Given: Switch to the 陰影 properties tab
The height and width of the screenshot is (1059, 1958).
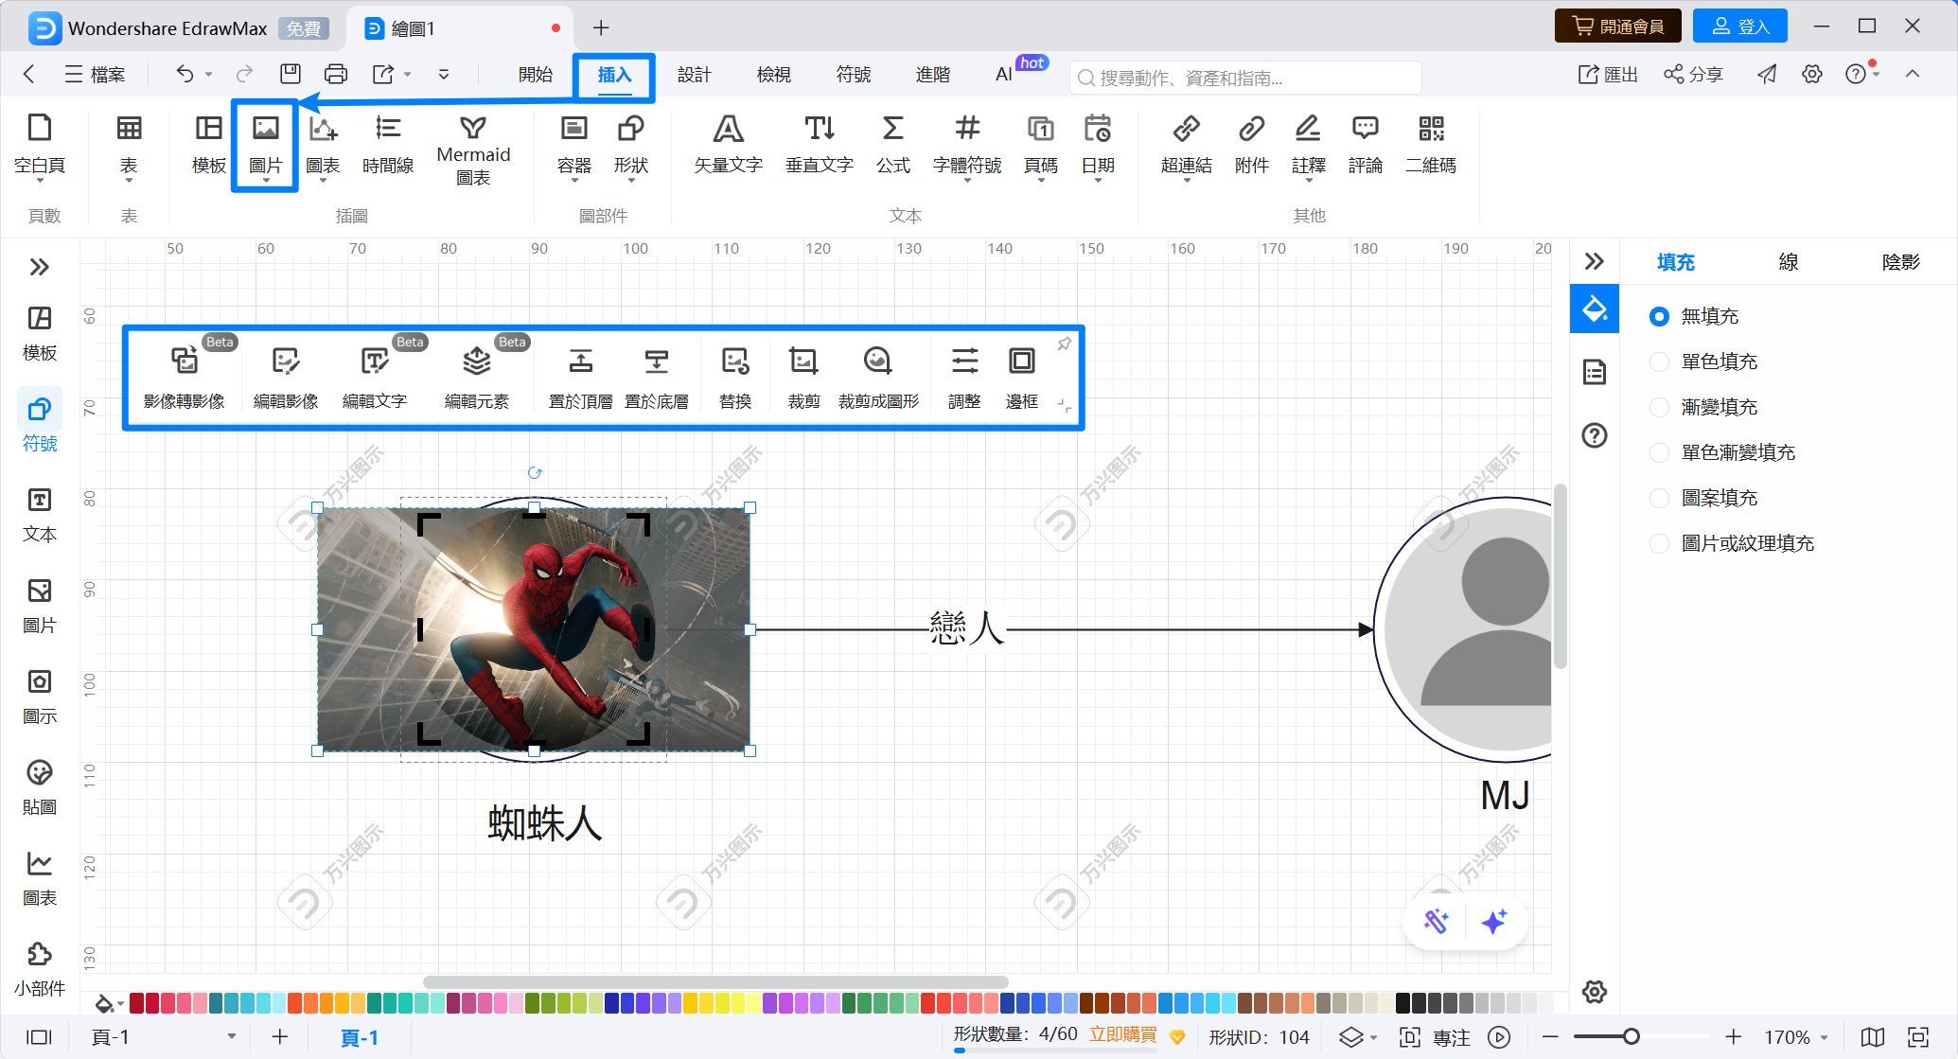Looking at the screenshot, I should (1900, 262).
